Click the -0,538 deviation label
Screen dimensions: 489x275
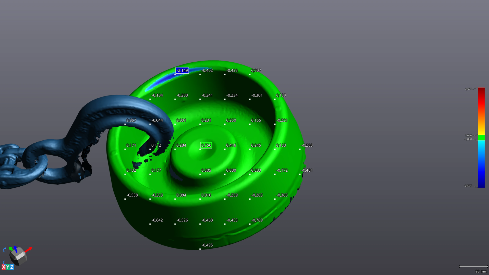pos(132,195)
